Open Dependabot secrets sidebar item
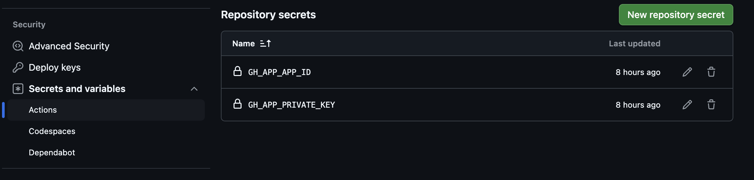 click(52, 153)
